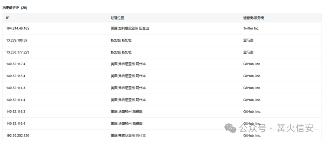Click the IP column header

(7, 18)
